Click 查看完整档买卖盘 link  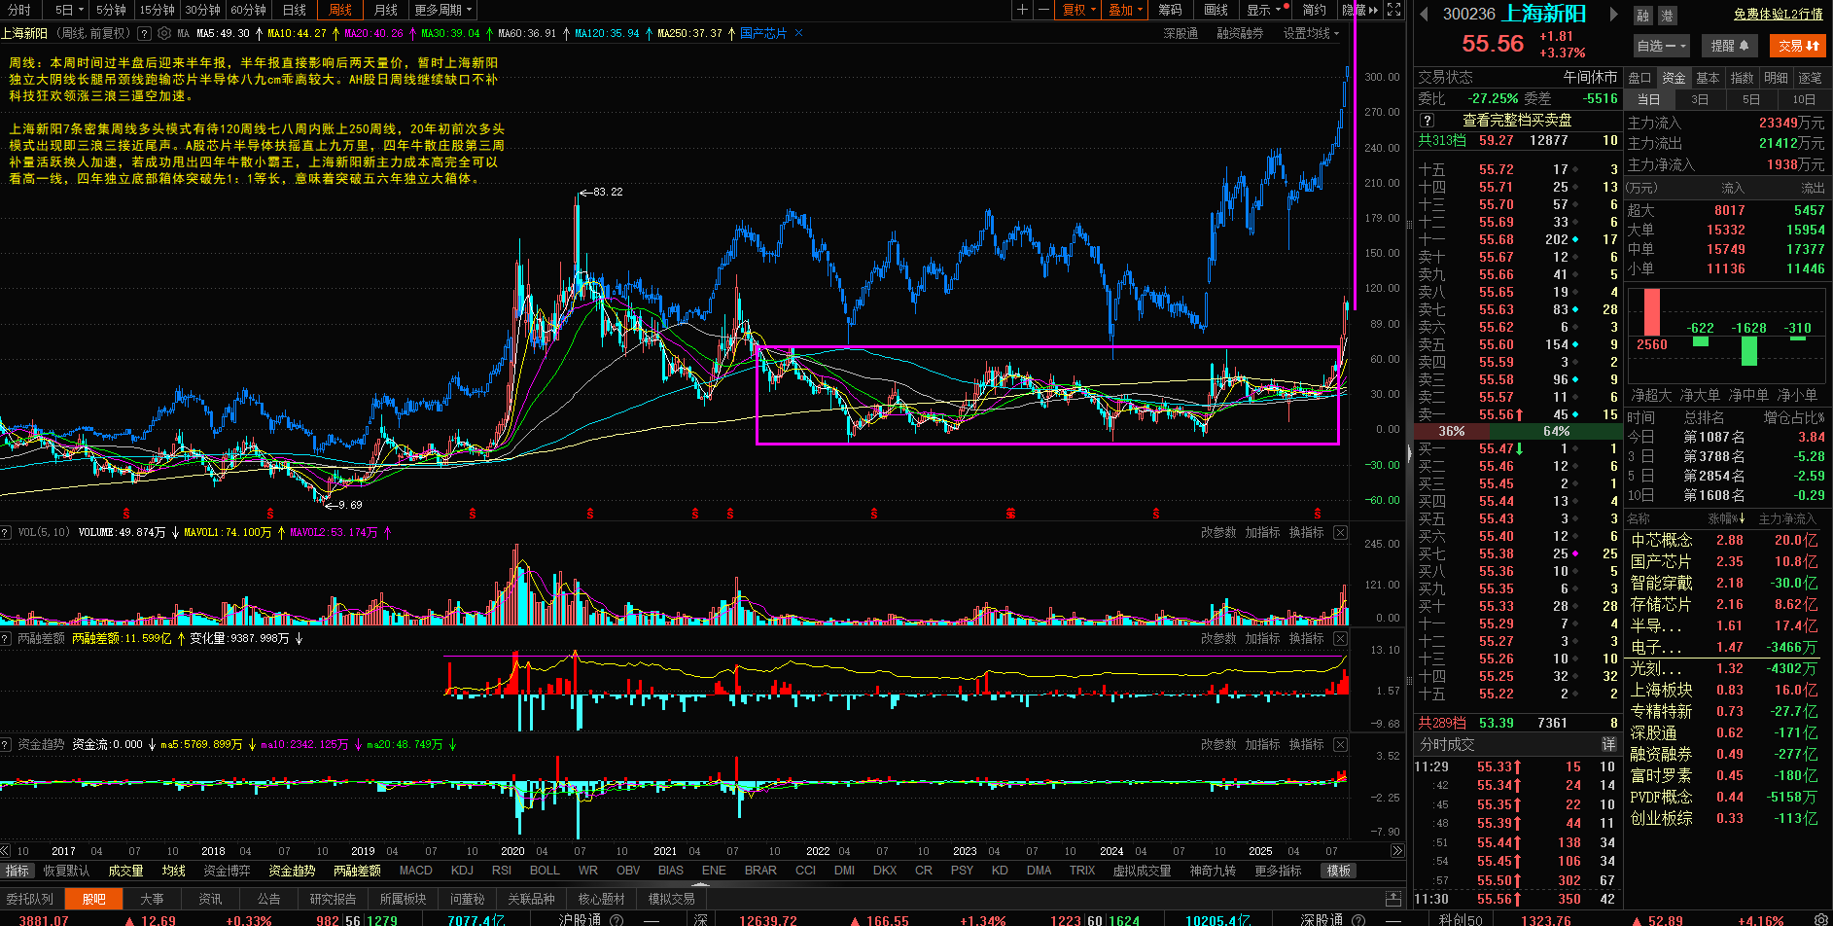1517,121
